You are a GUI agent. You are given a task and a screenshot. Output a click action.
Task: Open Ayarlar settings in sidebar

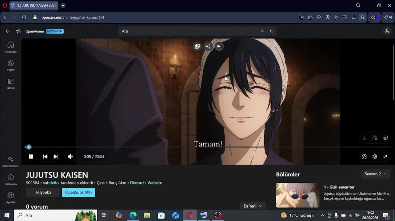point(10,198)
